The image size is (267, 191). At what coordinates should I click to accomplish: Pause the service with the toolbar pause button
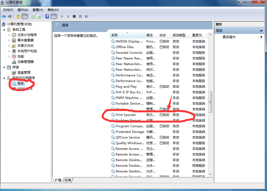(80, 16)
